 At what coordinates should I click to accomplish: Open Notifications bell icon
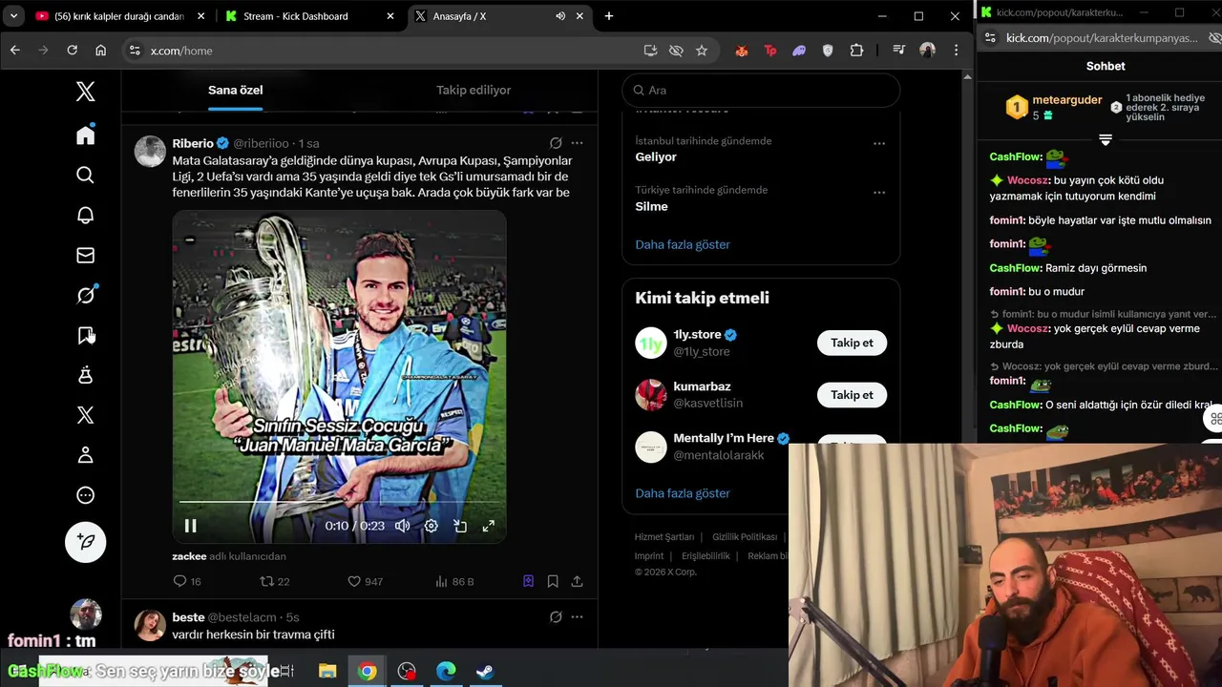(85, 215)
